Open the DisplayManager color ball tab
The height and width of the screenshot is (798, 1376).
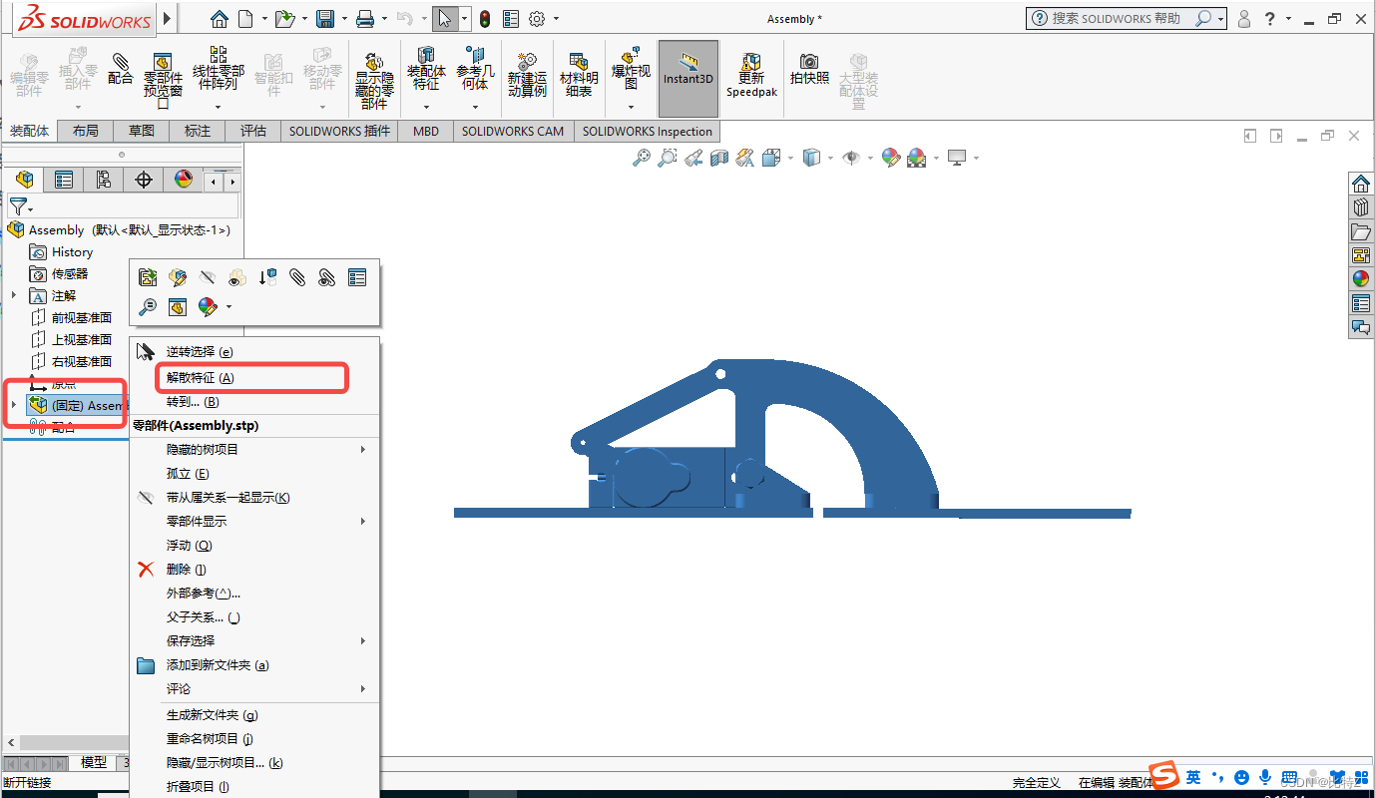184,180
